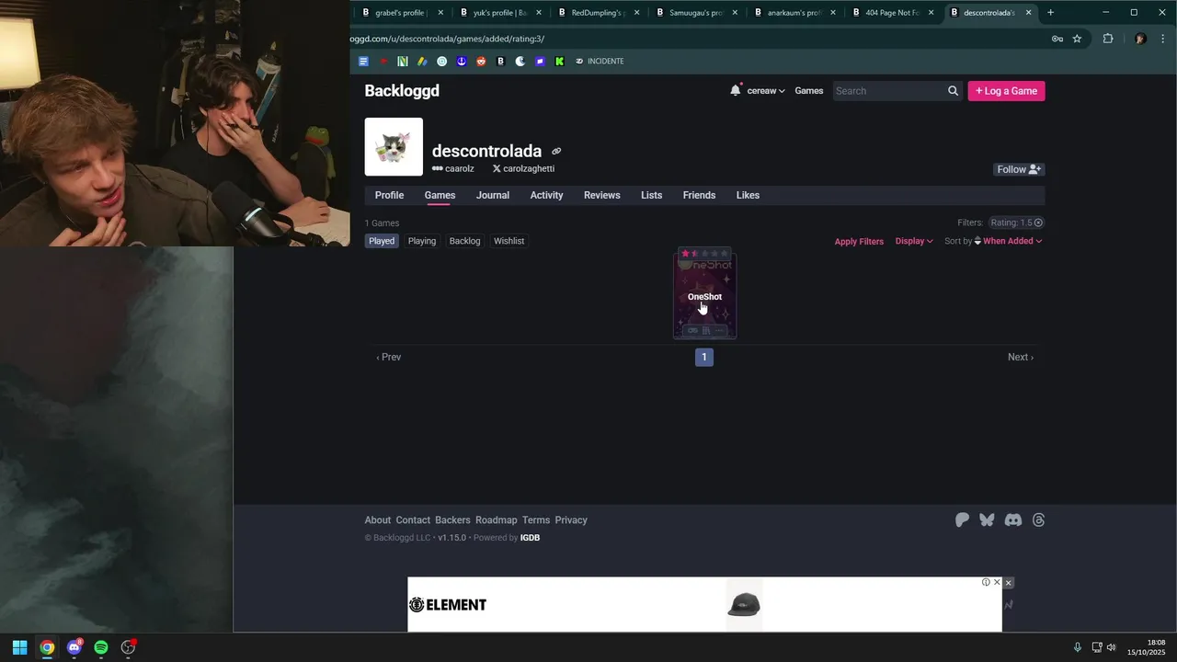1177x662 pixels.
Task: Open the carolzaghetti X profile link
Action: click(523, 169)
